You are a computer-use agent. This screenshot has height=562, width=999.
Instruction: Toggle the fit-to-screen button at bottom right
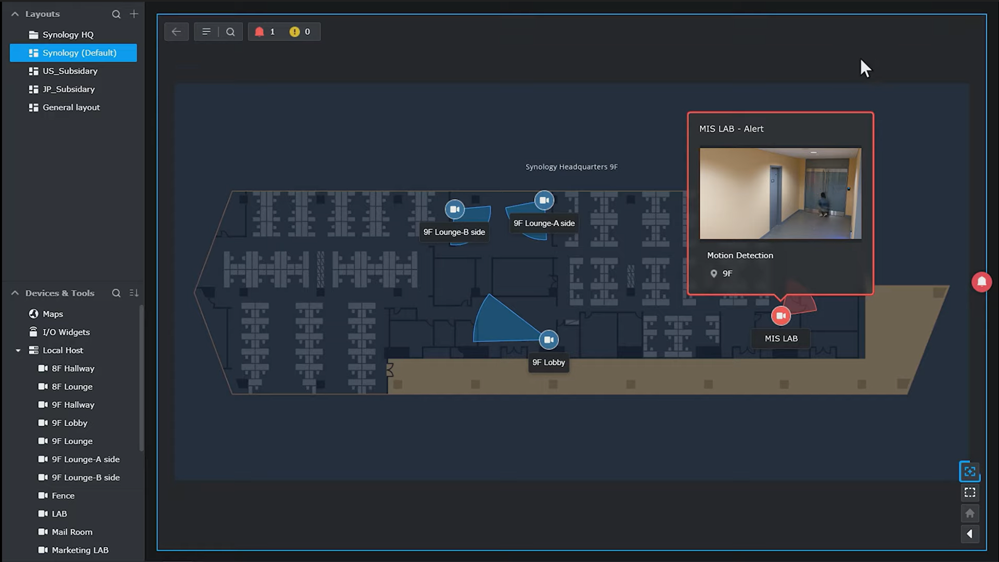coord(969,471)
